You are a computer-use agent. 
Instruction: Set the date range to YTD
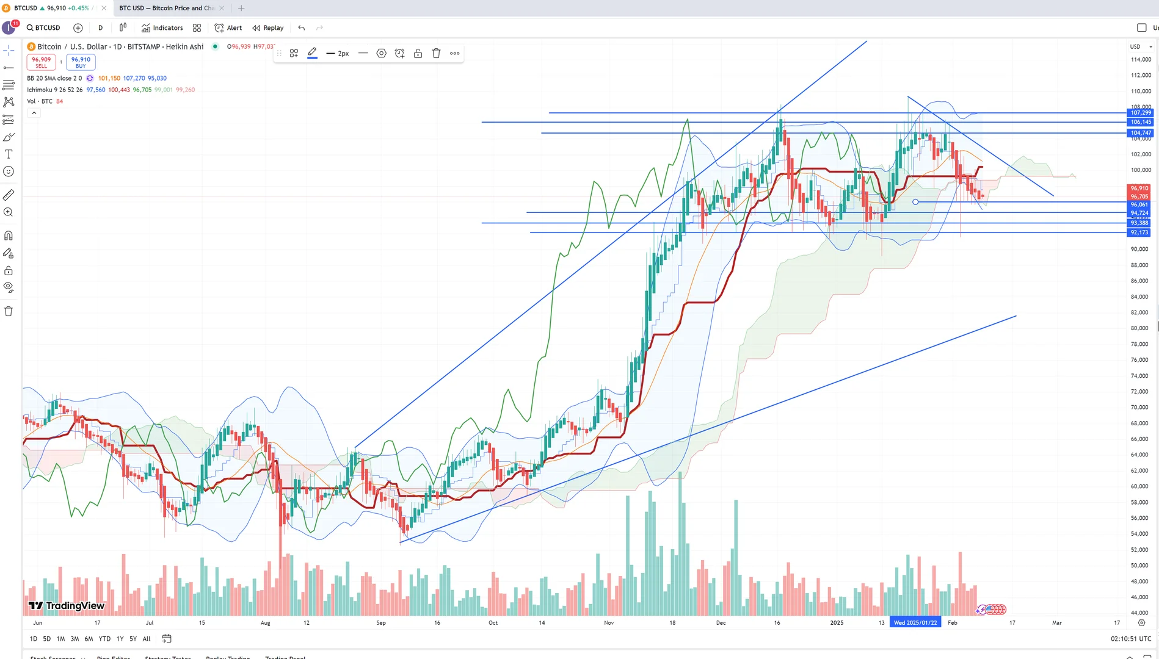coord(104,639)
